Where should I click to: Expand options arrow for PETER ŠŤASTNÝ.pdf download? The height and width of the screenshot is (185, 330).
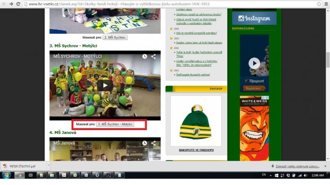coord(49,166)
